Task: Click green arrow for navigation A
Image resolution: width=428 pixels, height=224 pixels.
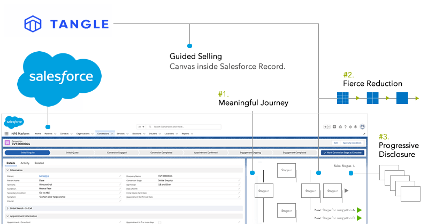Action: [x=359, y=210]
